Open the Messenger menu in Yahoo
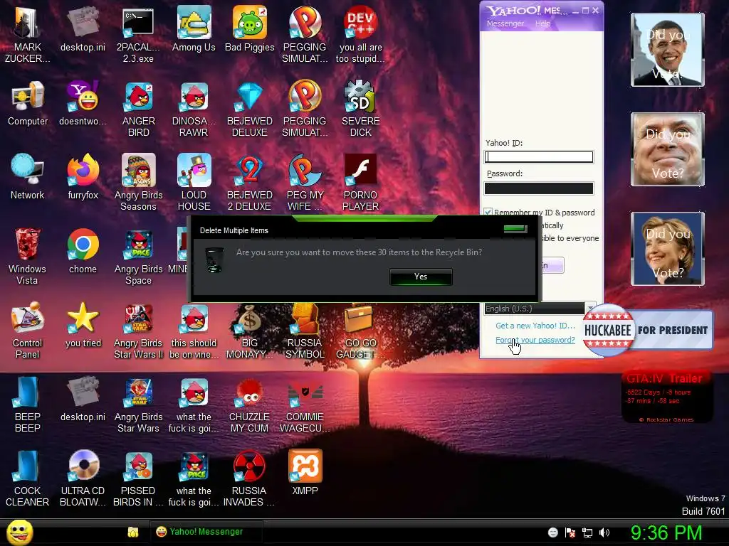 505,23
